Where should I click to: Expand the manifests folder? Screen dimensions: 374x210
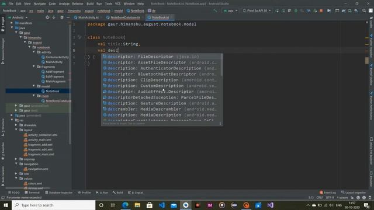pyautogui.click(x=12, y=23)
